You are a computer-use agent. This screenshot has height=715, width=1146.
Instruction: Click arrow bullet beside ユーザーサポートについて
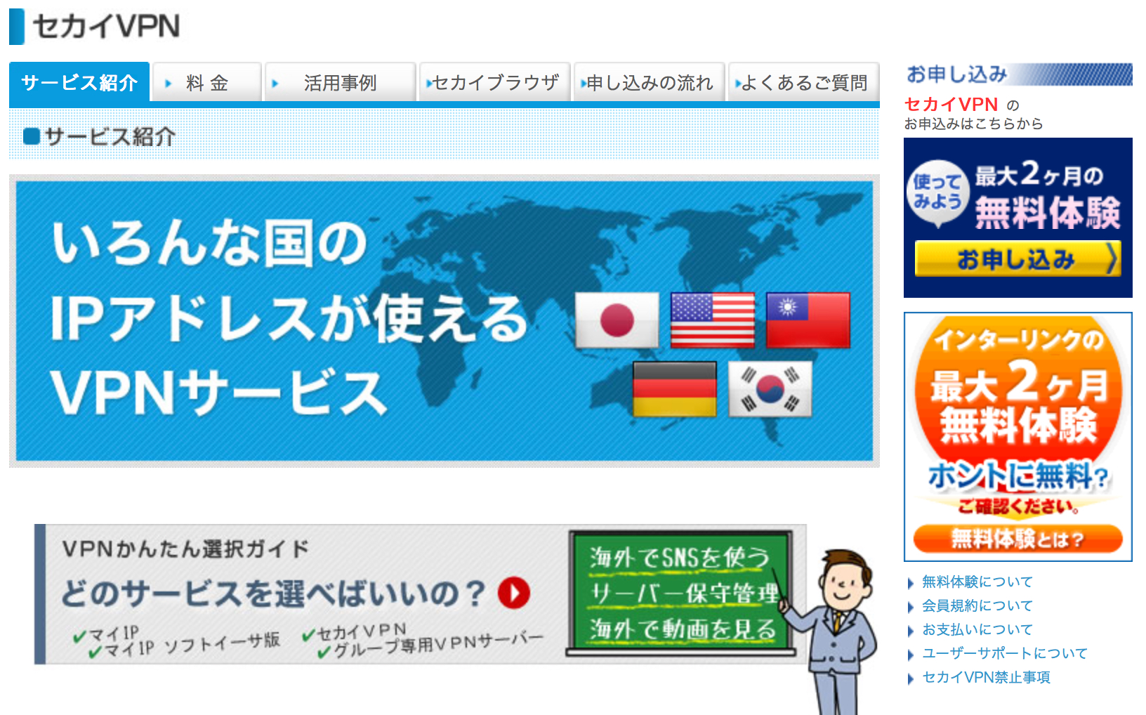tap(911, 655)
